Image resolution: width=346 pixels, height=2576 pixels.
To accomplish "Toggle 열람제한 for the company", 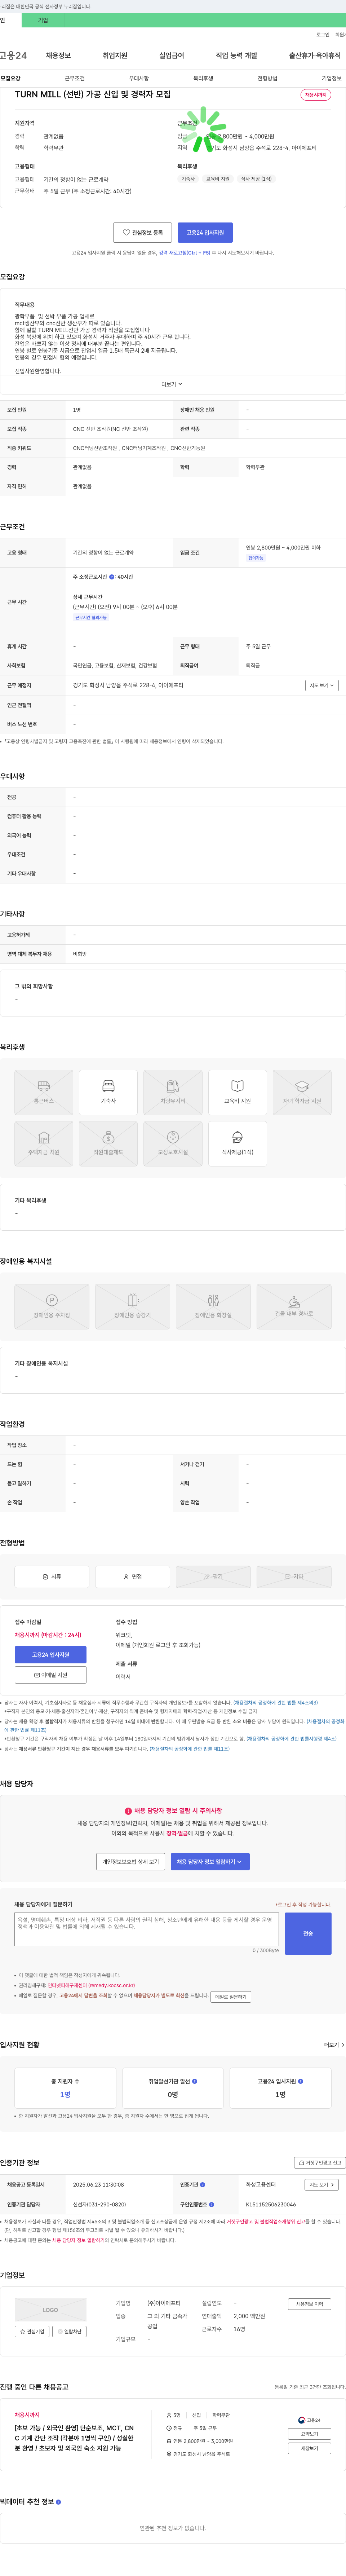I will (69, 2332).
